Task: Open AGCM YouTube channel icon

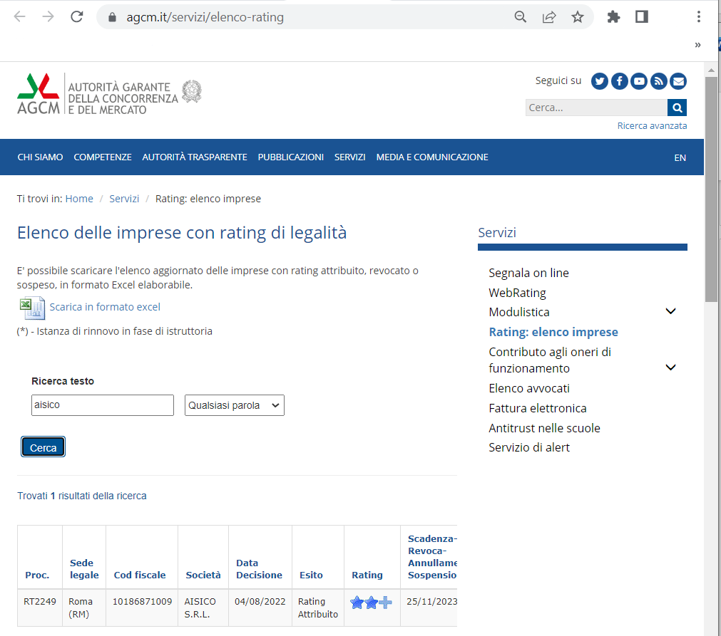Action: click(x=639, y=81)
